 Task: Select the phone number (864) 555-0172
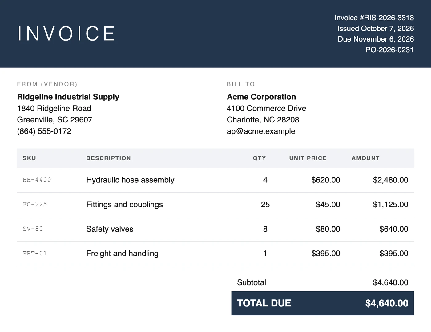tap(44, 131)
